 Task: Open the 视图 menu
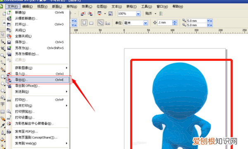[x=42, y=7]
